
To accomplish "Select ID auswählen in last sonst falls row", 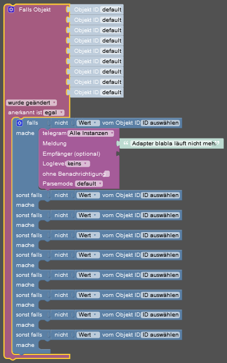I will [160, 335].
